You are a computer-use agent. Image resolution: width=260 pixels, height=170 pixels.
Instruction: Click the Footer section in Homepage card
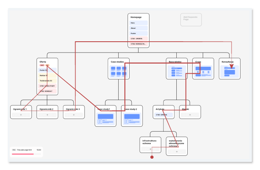point(138,33)
